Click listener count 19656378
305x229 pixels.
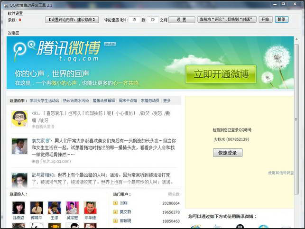171,212
